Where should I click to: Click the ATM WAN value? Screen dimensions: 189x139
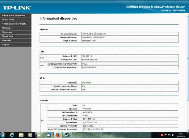86,109
